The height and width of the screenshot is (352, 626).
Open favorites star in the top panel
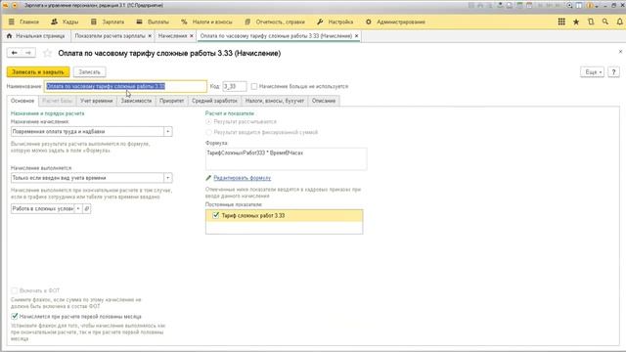[576, 22]
